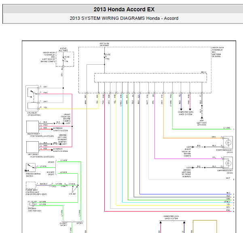Click the "RIGHT HEADLIGHT (HIGH)" caption
Viewport: 243px width, 233px height.
pyautogui.click(x=224, y=151)
